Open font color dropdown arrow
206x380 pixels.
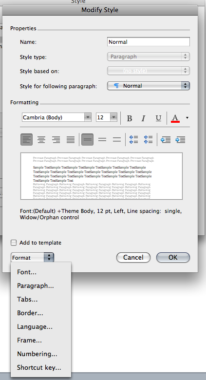coord(187,118)
